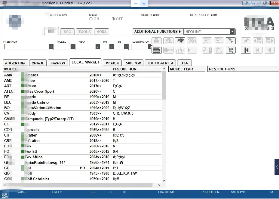Click the upper shopping cart icon
The width and height of the screenshot is (279, 199).
click(x=230, y=41)
